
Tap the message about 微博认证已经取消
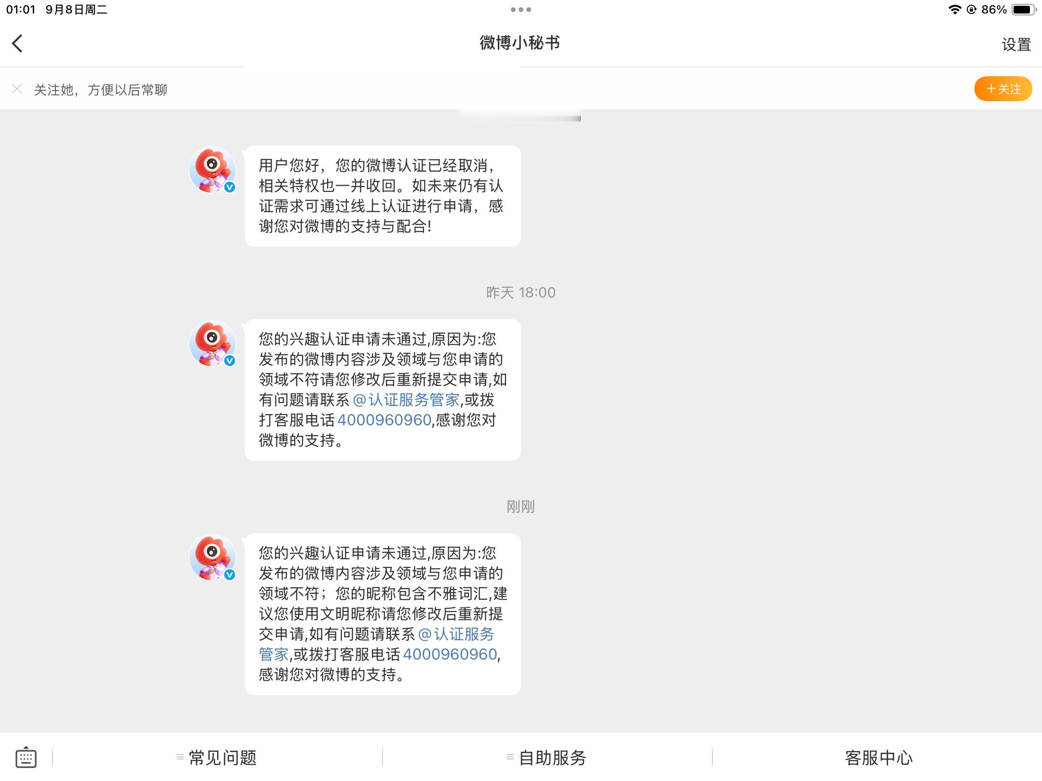383,196
